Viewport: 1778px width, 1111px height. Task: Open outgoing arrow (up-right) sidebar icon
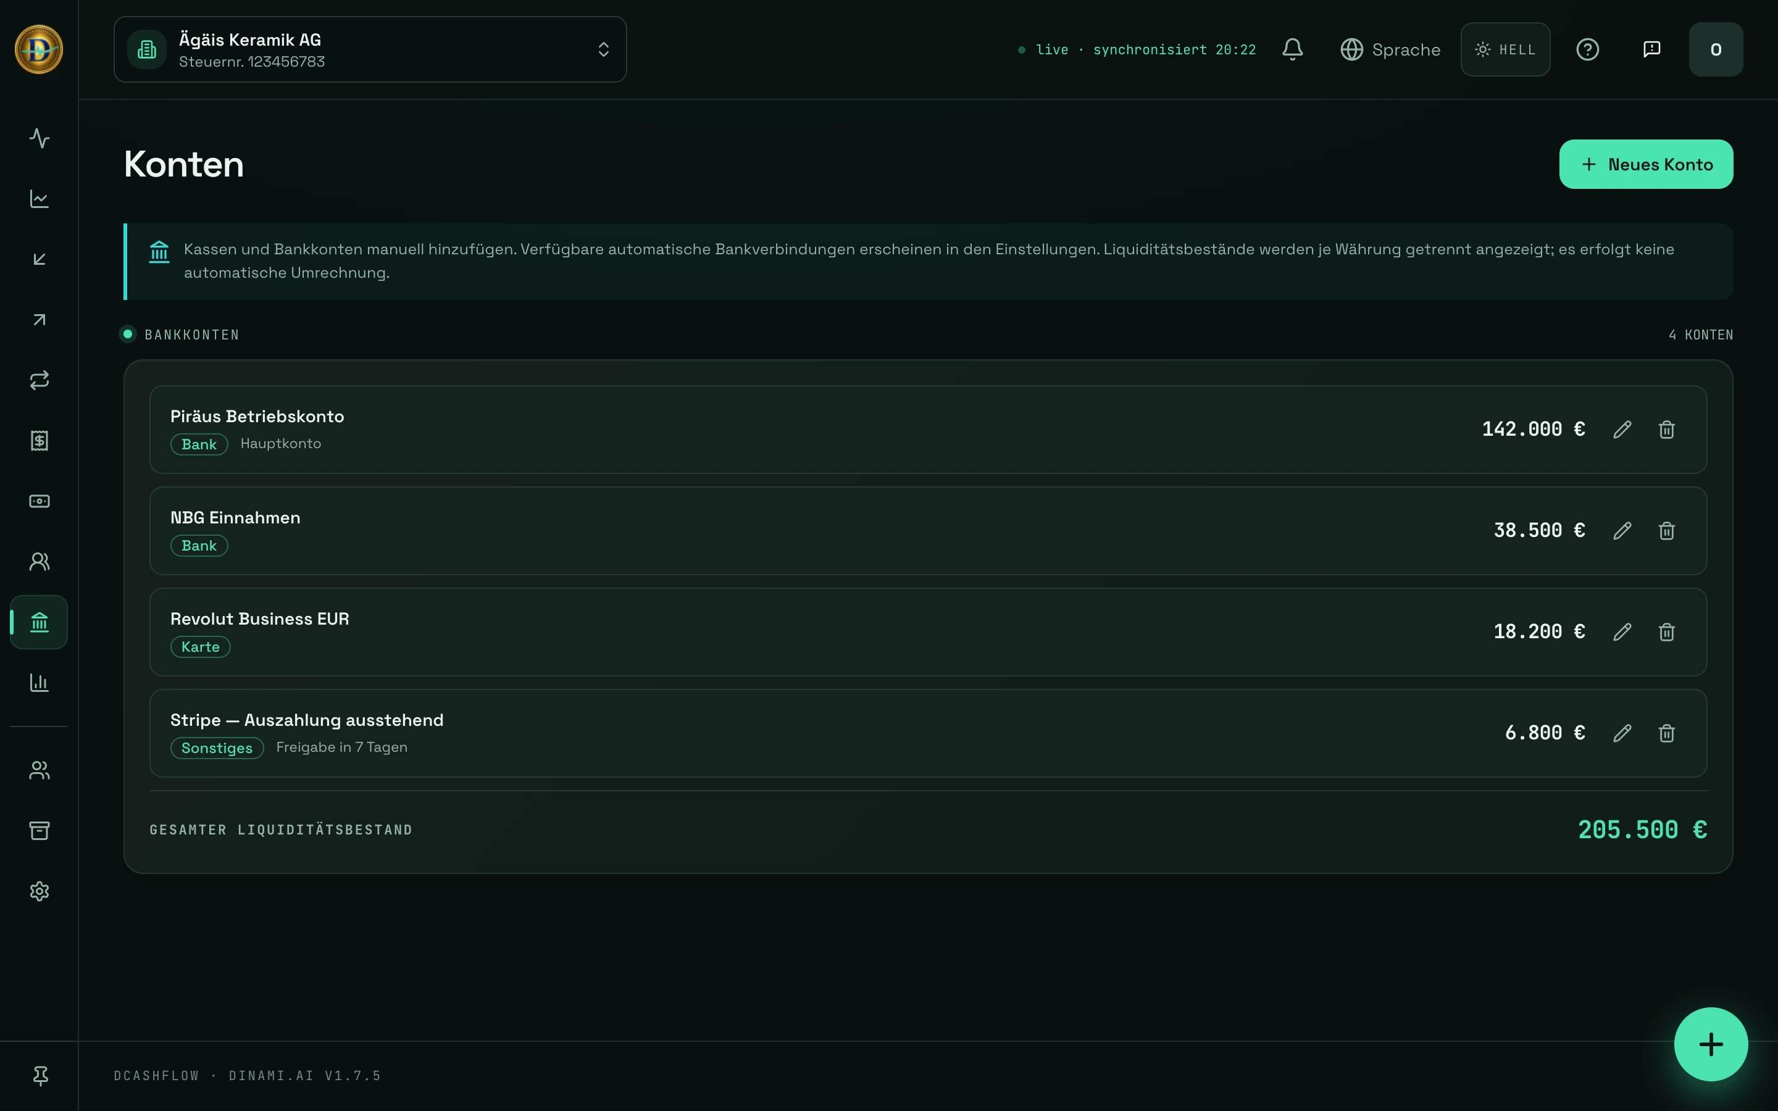[x=39, y=320]
